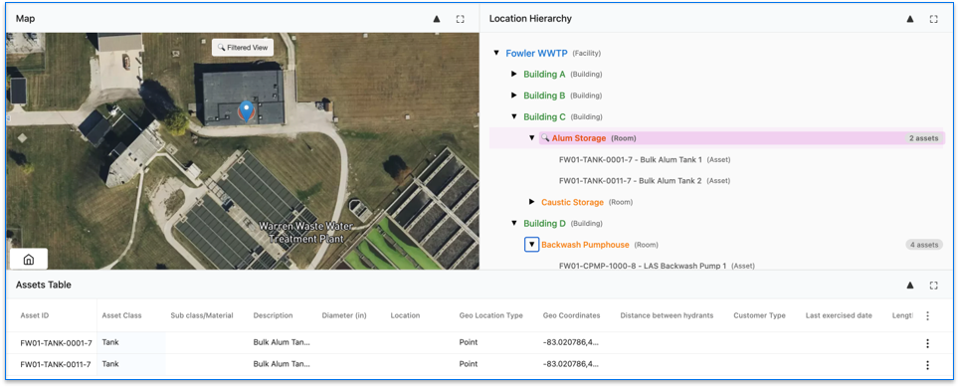Click the '2 assets' badge
The image size is (959, 387).
923,138
